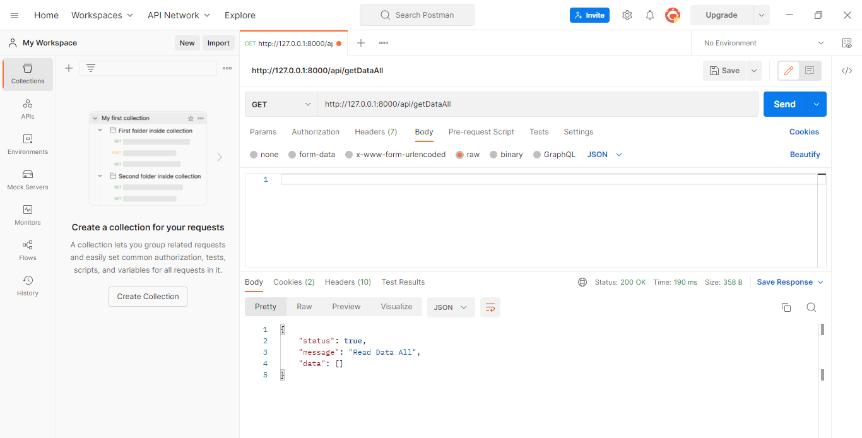Show the response Cookies (2) tab
Image resolution: width=862 pixels, height=438 pixels.
(294, 282)
